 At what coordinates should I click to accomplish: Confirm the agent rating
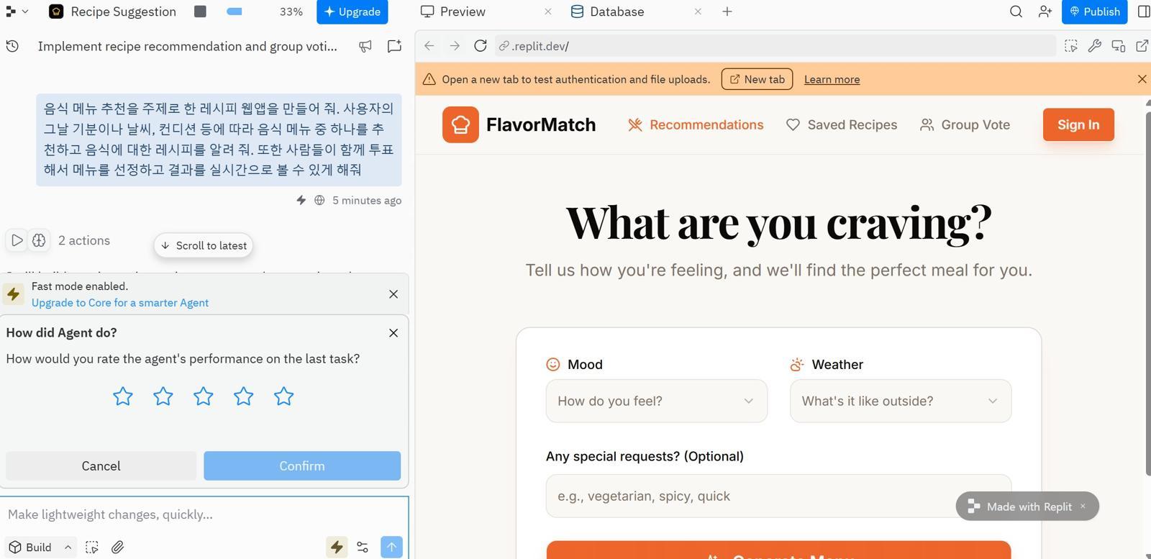click(x=302, y=465)
